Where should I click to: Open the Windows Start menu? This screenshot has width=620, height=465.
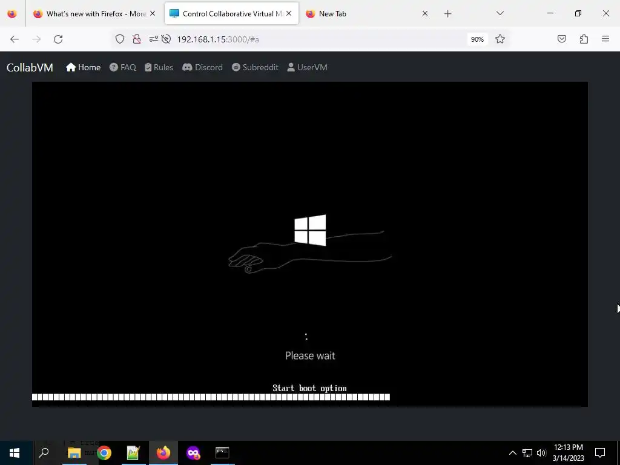click(15, 453)
